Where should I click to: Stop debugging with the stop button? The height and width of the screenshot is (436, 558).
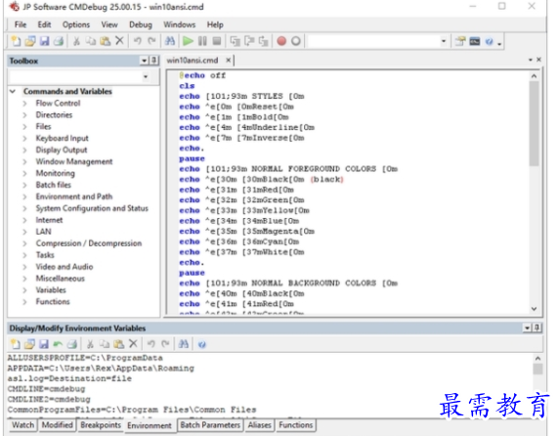coord(217,41)
